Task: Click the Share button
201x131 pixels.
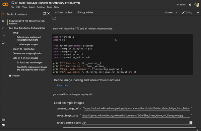Action: 181,5
